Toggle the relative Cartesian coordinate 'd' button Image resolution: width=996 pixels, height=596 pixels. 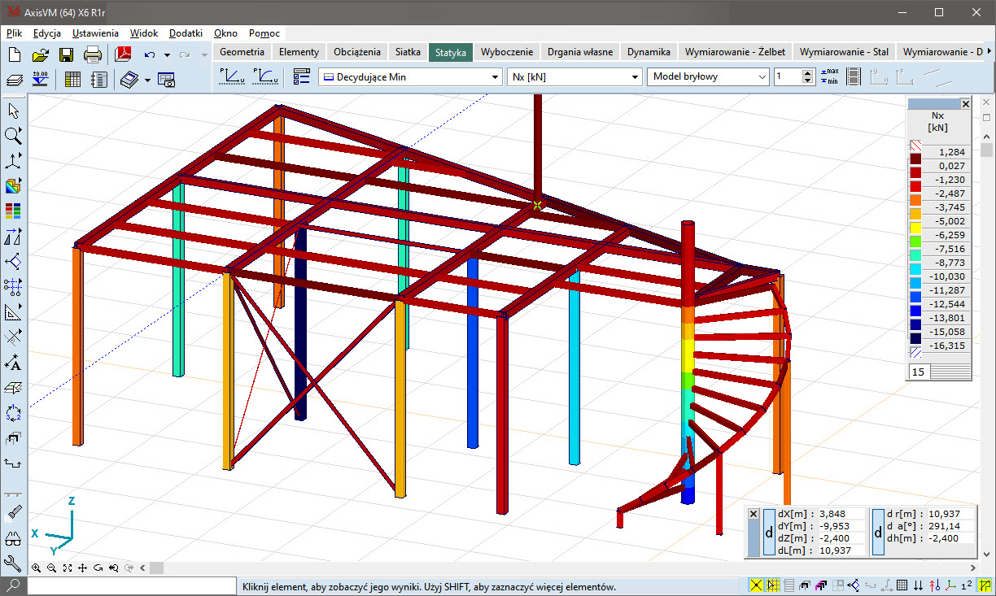pos(769,533)
